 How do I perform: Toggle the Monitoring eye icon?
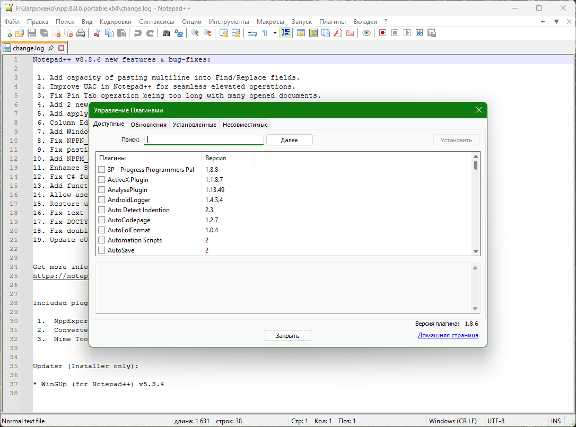tap(366, 33)
